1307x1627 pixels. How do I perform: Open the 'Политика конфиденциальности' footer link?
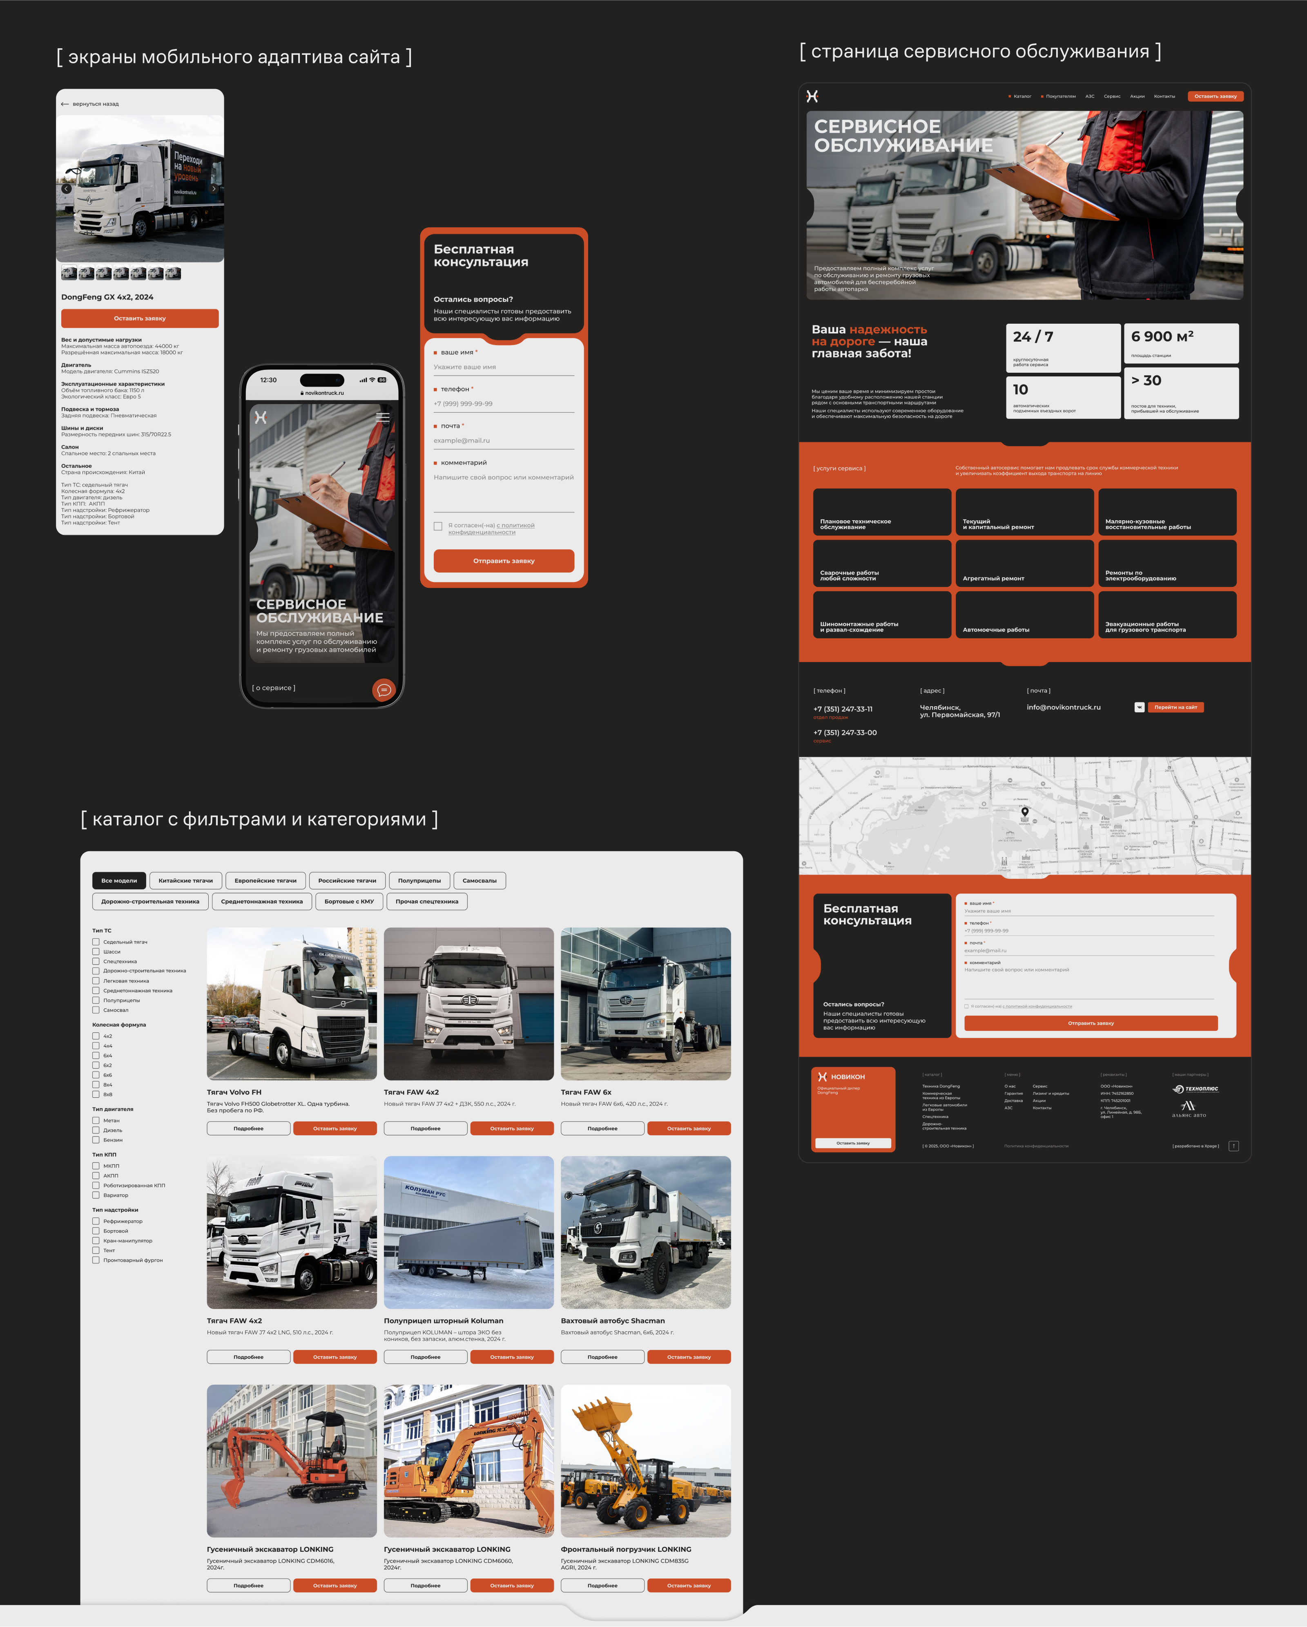coord(1035,1146)
